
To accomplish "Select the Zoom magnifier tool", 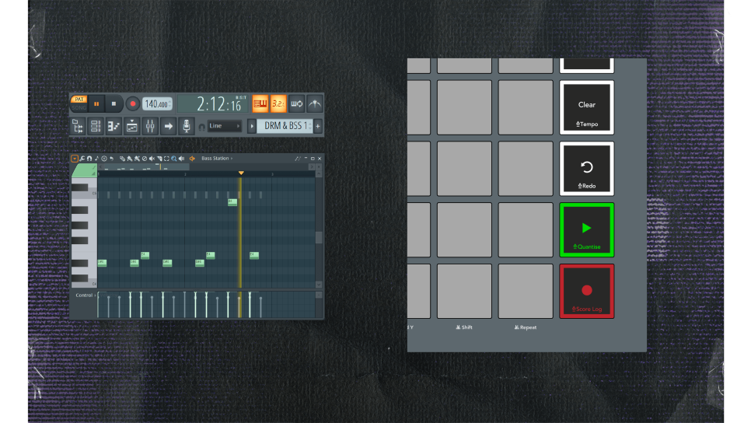I will click(174, 159).
